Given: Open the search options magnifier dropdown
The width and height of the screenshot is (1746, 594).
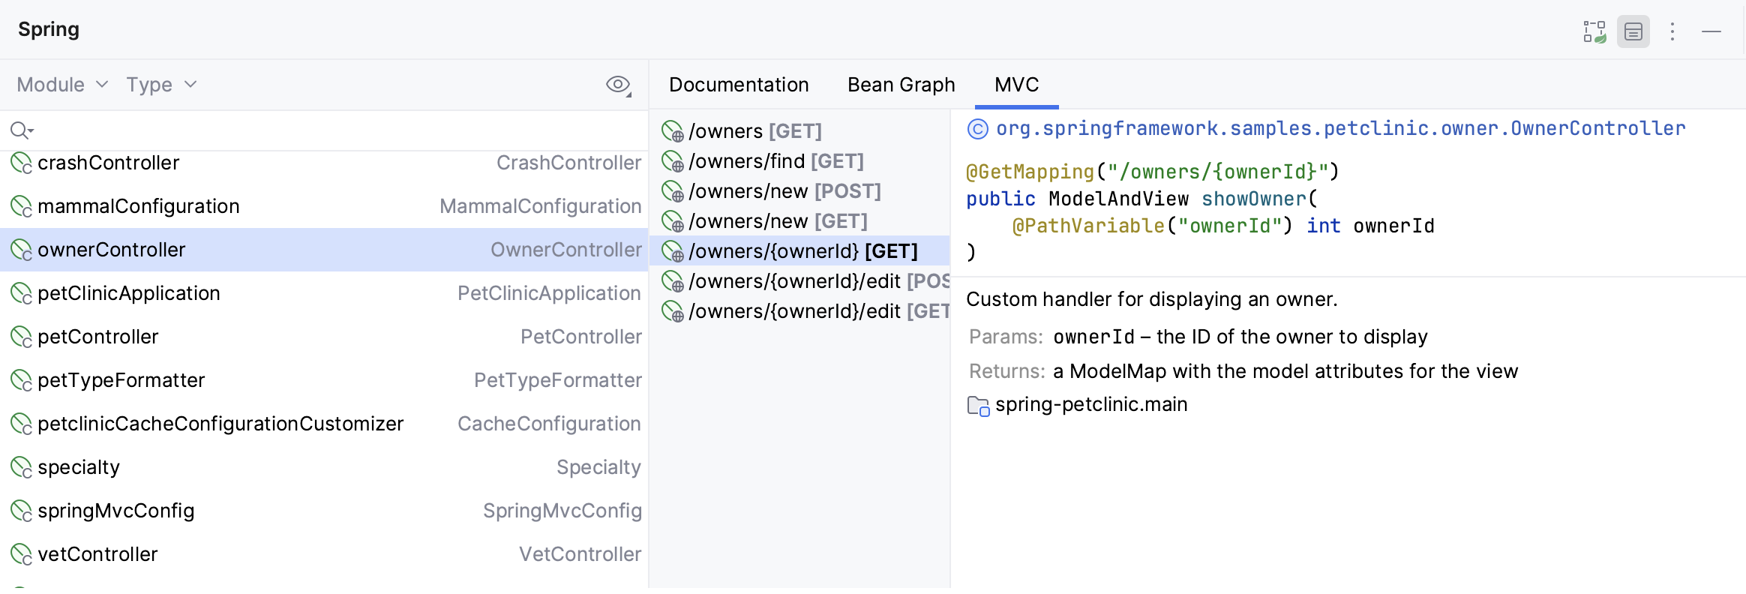Looking at the screenshot, I should (22, 130).
